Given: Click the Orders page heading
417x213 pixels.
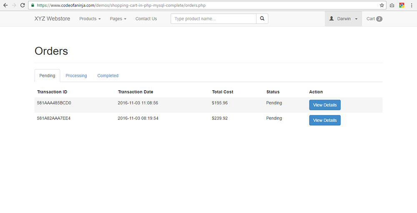Looking at the screenshot, I should (x=51, y=51).
